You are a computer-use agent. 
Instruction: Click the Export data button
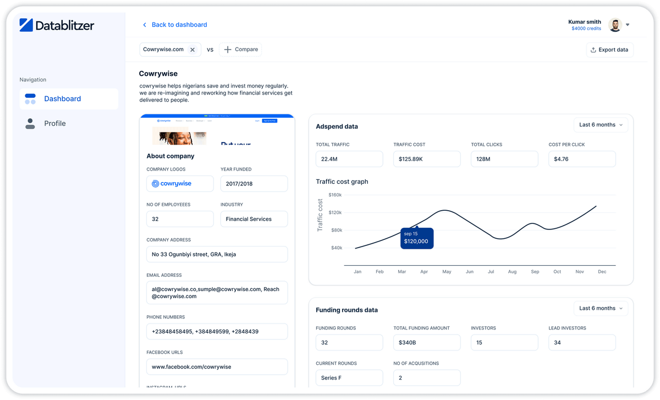coord(609,50)
